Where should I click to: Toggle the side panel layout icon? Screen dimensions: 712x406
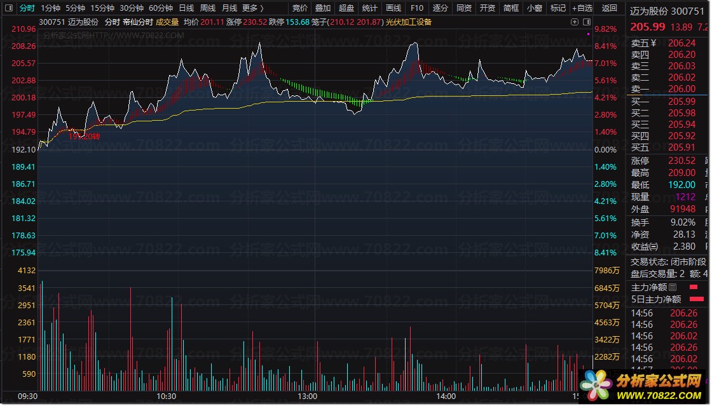586,22
